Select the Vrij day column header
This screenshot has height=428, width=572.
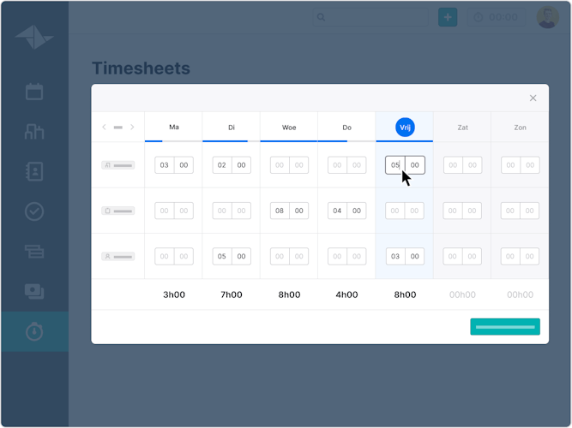click(x=405, y=128)
